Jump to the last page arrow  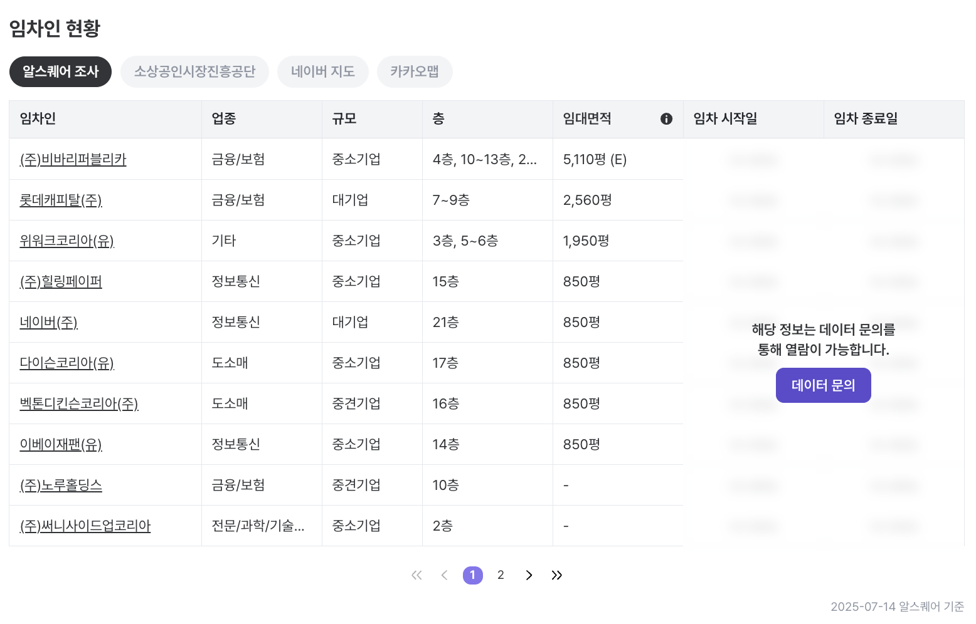[x=556, y=575]
